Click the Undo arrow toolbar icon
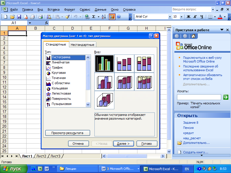231x173 pixels. tap(75, 17)
